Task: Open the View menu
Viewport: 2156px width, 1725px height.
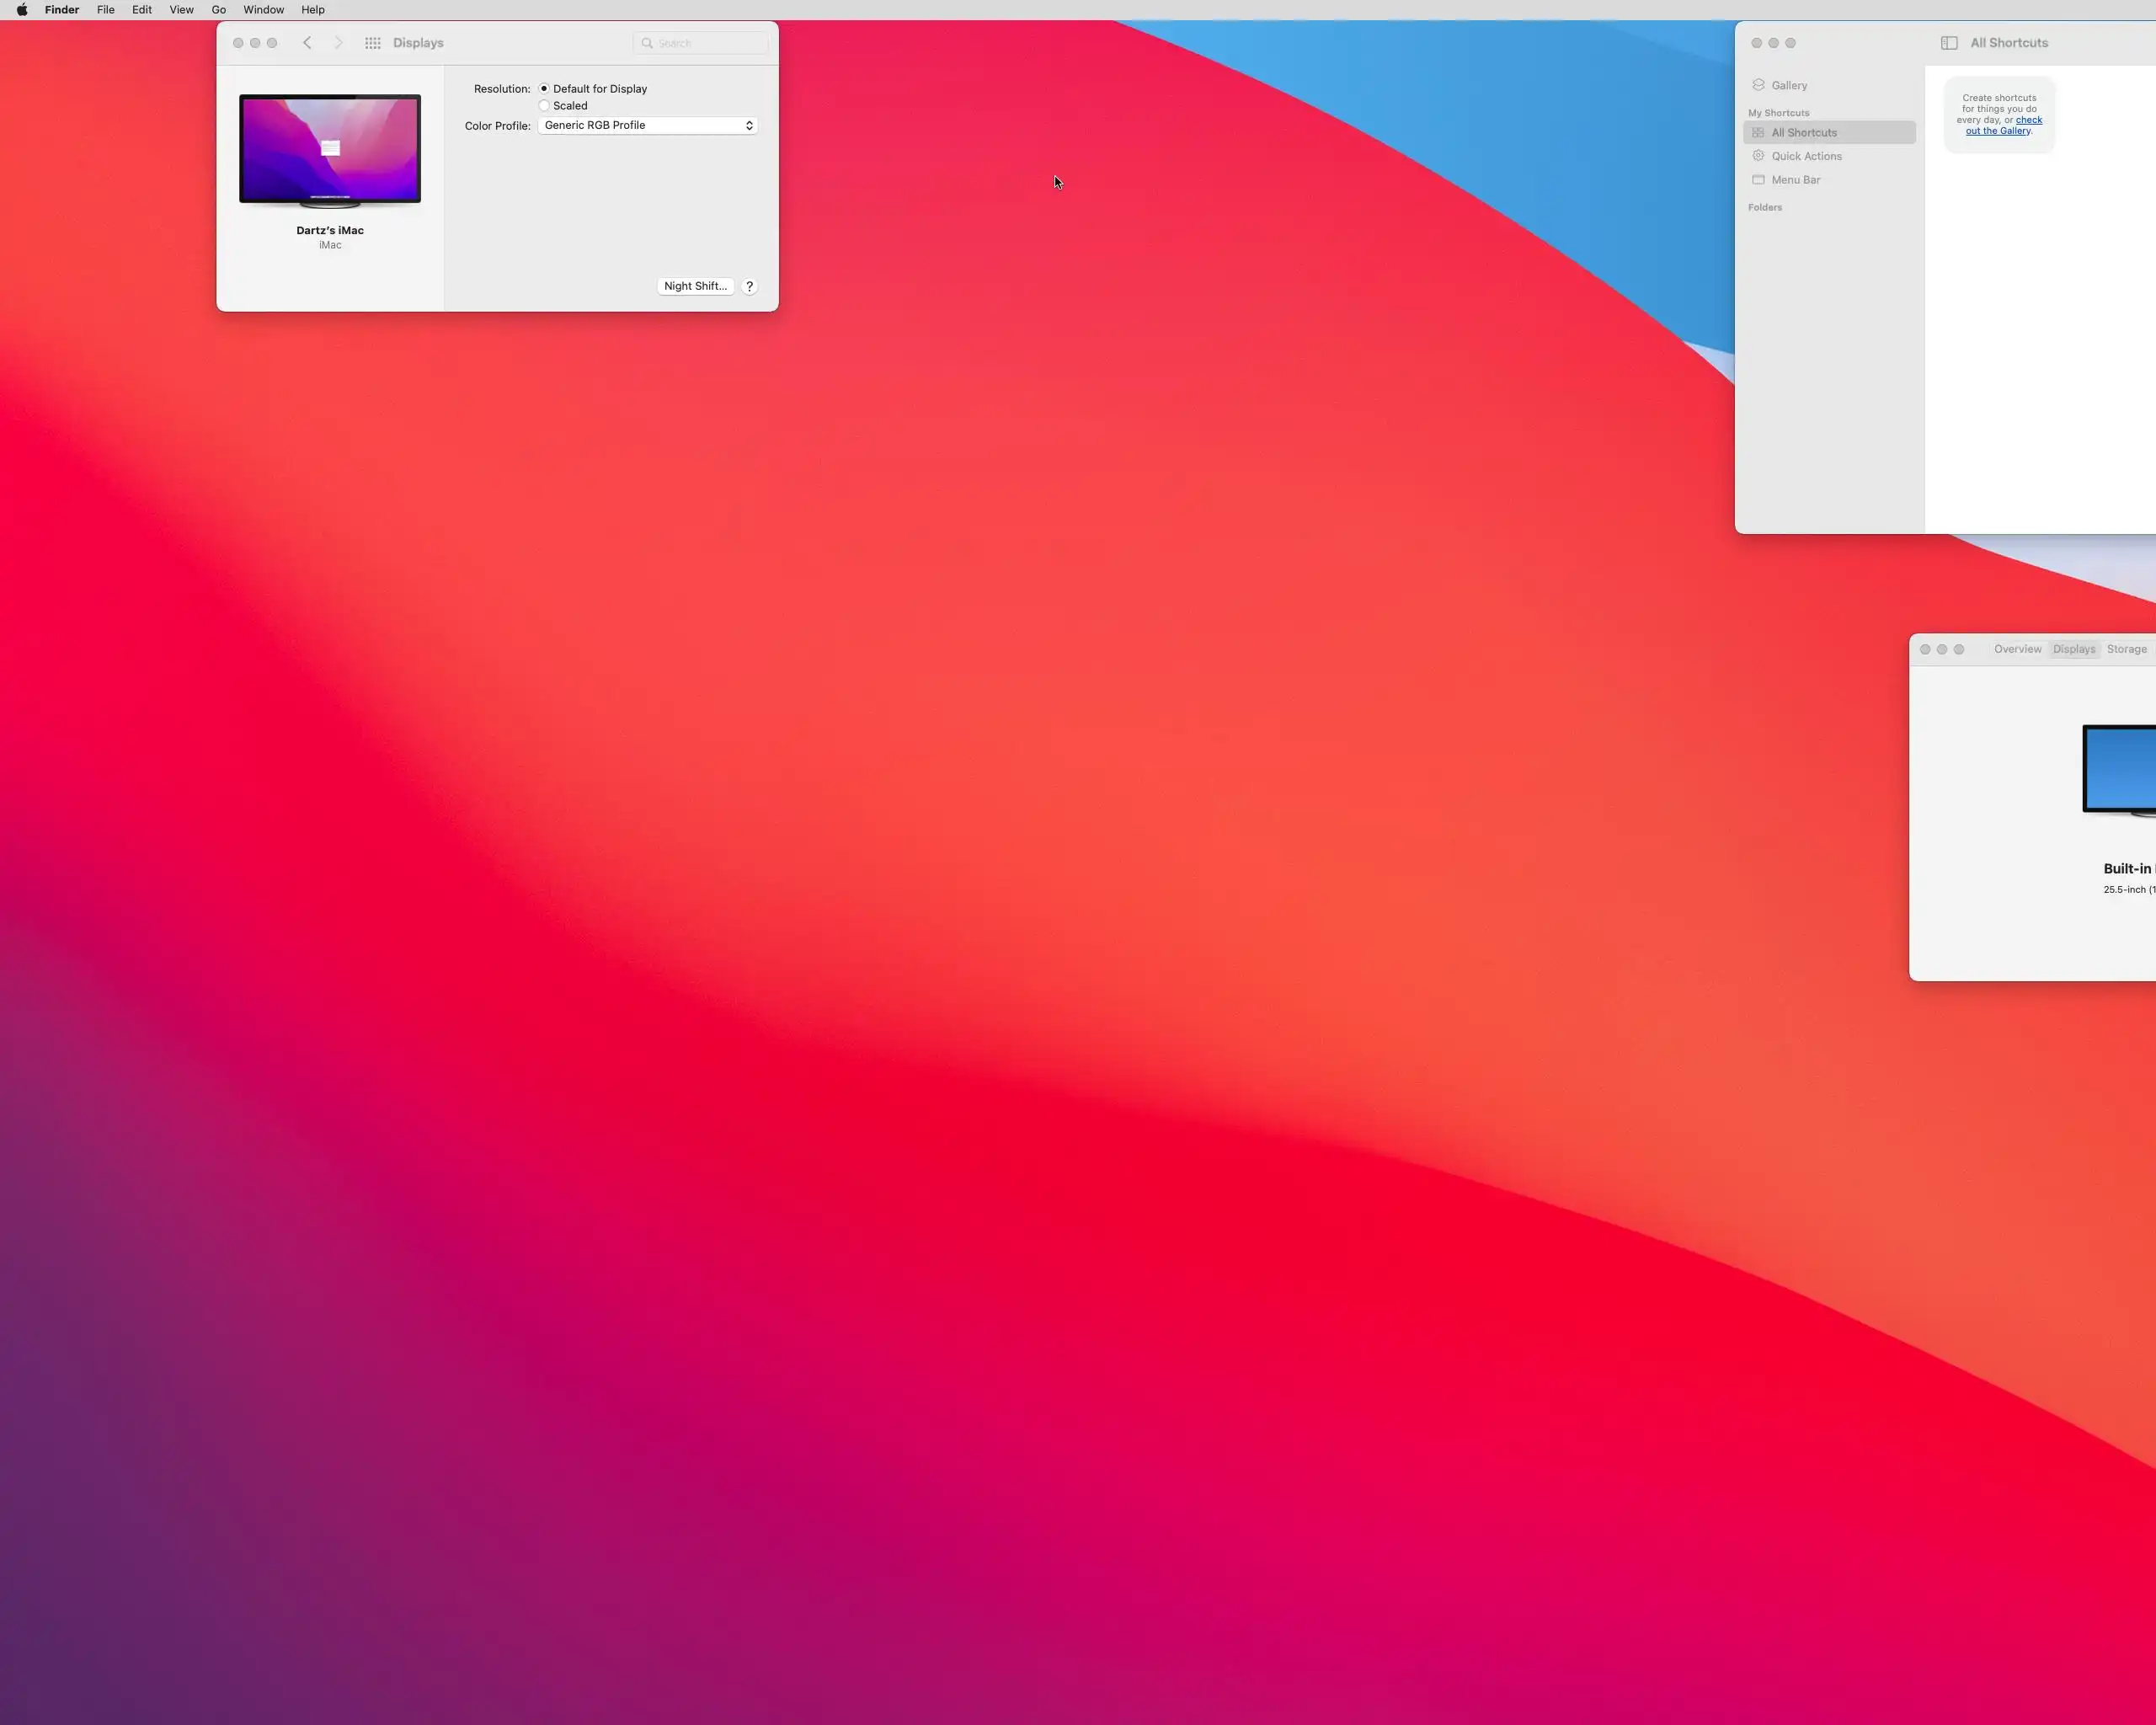Action: pos(181,10)
